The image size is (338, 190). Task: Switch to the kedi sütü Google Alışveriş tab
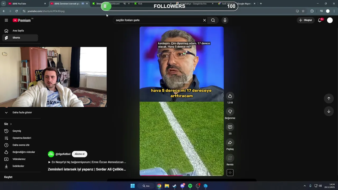[x=237, y=4]
